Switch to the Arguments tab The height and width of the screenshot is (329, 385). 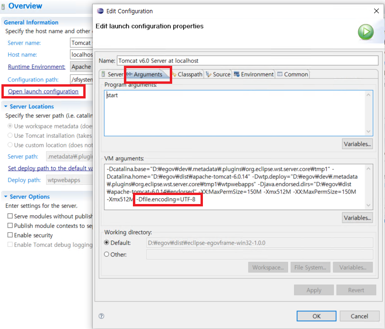(148, 74)
